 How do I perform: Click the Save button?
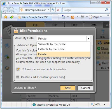68,88
